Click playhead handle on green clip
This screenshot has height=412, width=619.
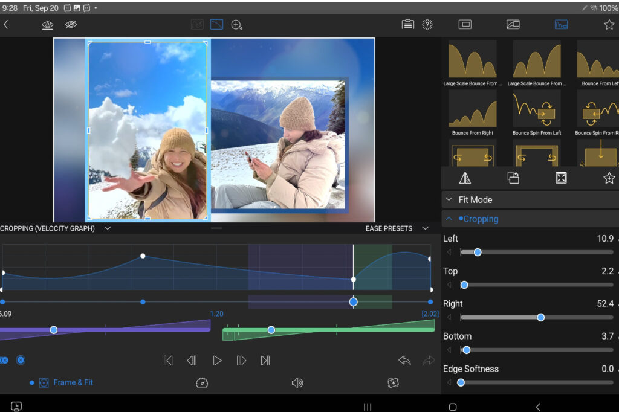[271, 330]
